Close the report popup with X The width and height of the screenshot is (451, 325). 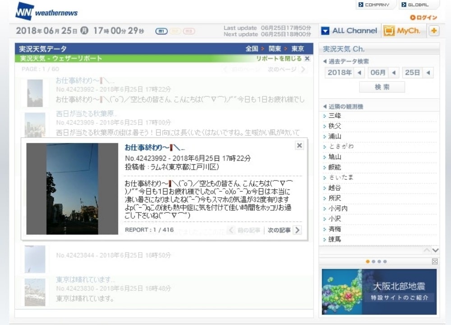(x=299, y=145)
